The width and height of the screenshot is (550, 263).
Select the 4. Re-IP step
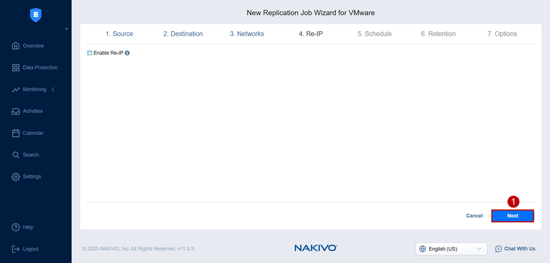pyautogui.click(x=311, y=34)
